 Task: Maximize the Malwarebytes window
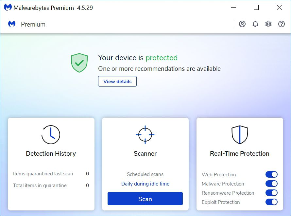pyautogui.click(x=256, y=8)
